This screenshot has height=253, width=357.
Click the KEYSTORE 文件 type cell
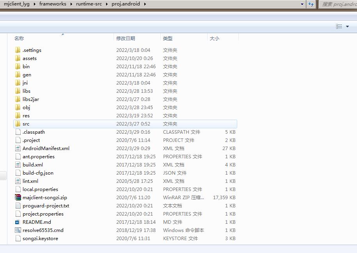tap(180, 239)
